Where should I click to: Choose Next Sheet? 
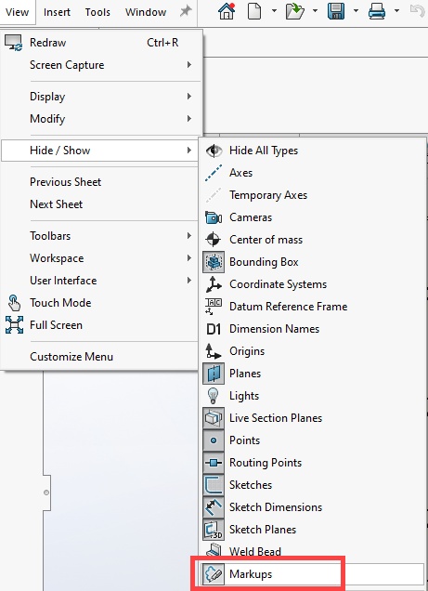(56, 204)
